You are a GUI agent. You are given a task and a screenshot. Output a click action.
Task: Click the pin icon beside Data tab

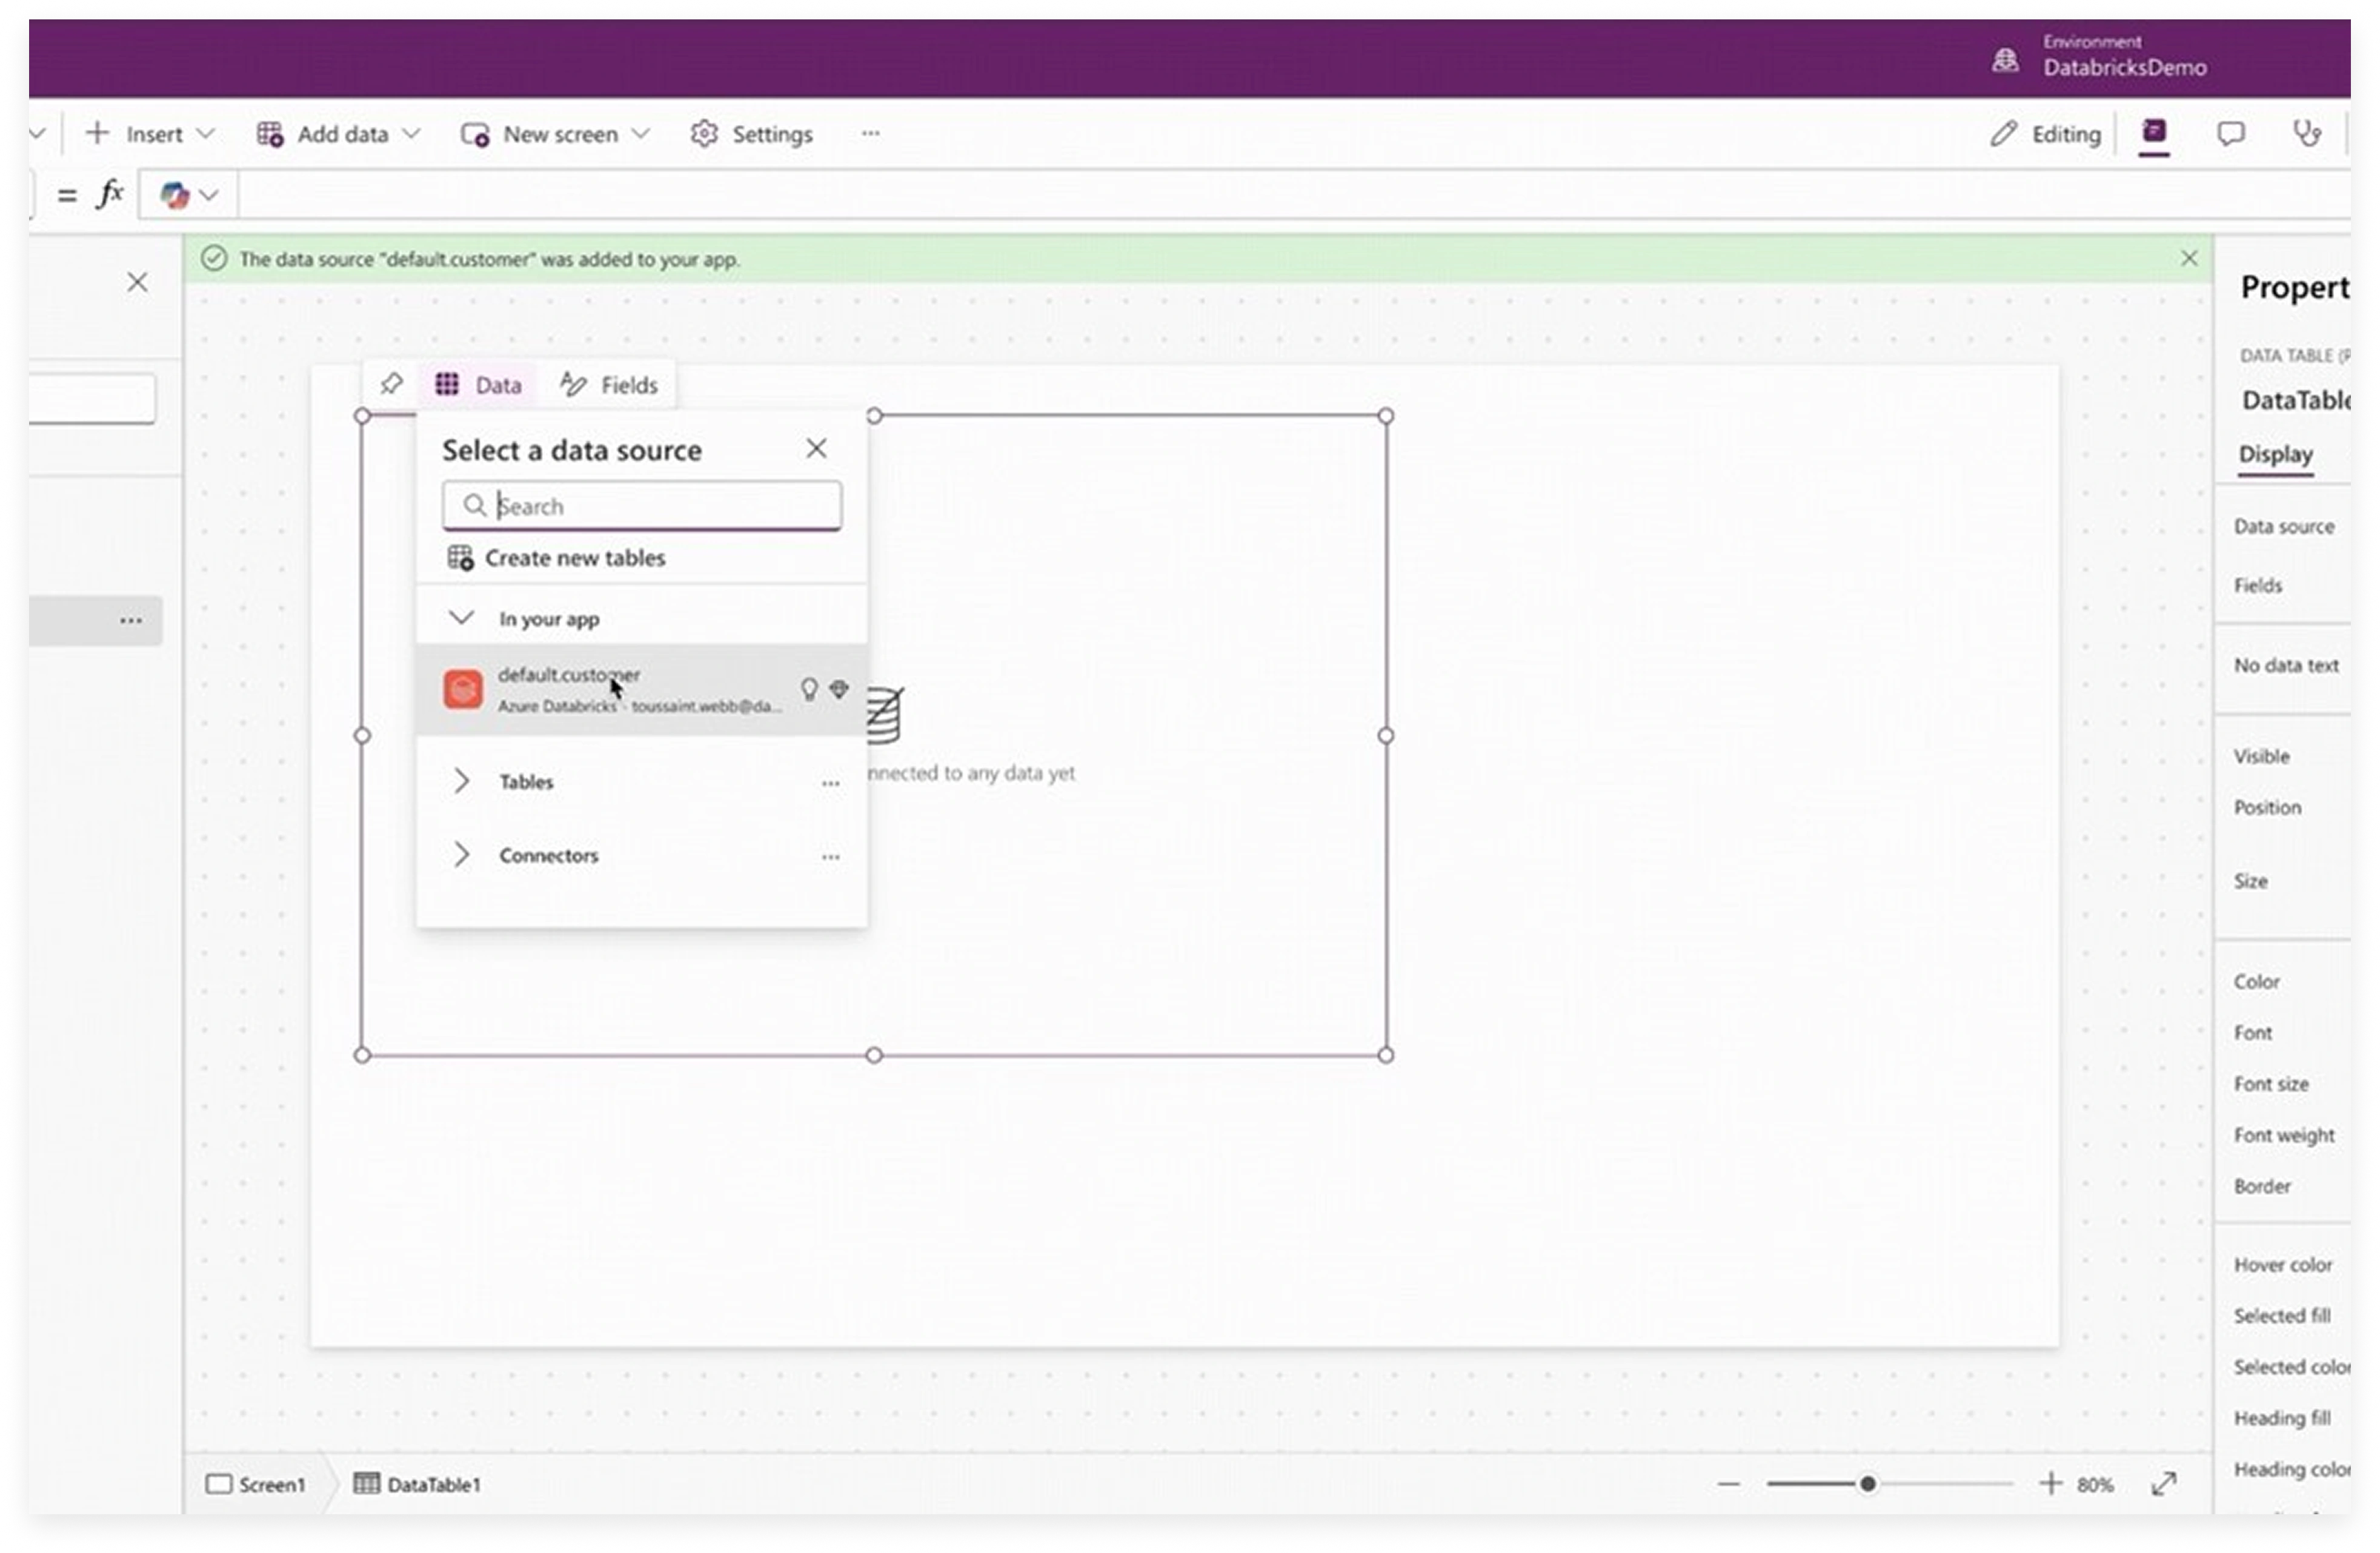click(x=391, y=384)
